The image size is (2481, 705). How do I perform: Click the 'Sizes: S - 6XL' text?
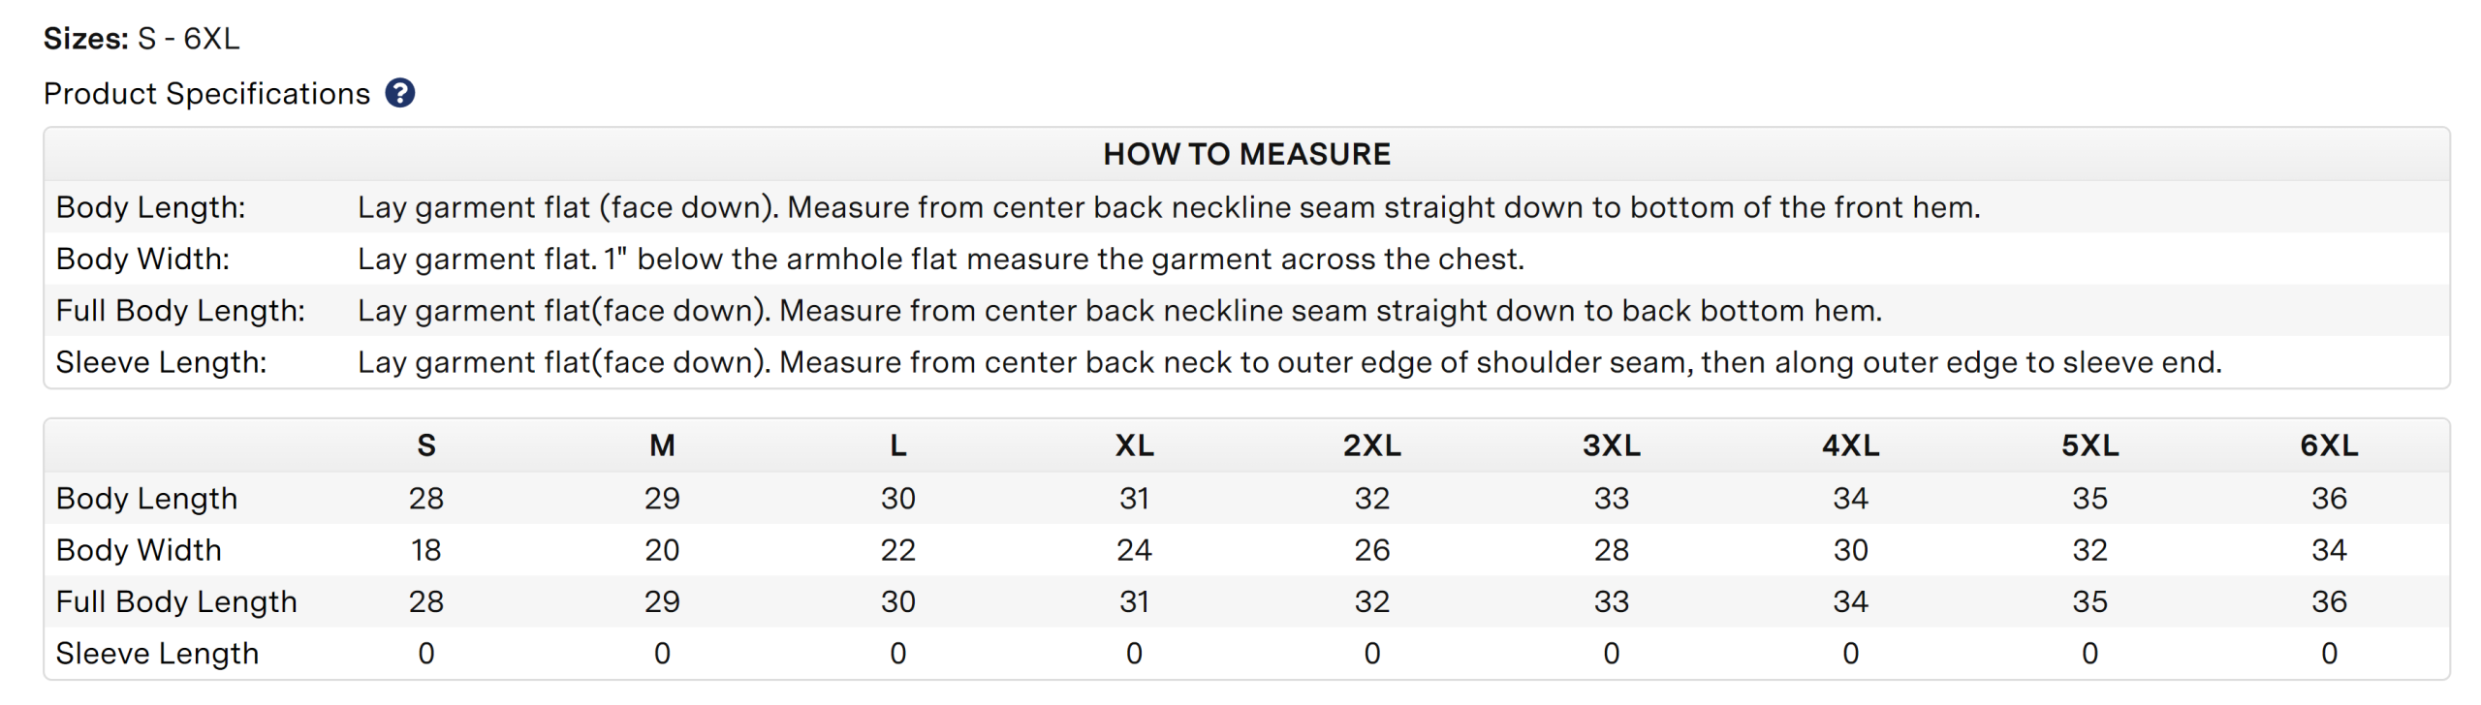141,39
